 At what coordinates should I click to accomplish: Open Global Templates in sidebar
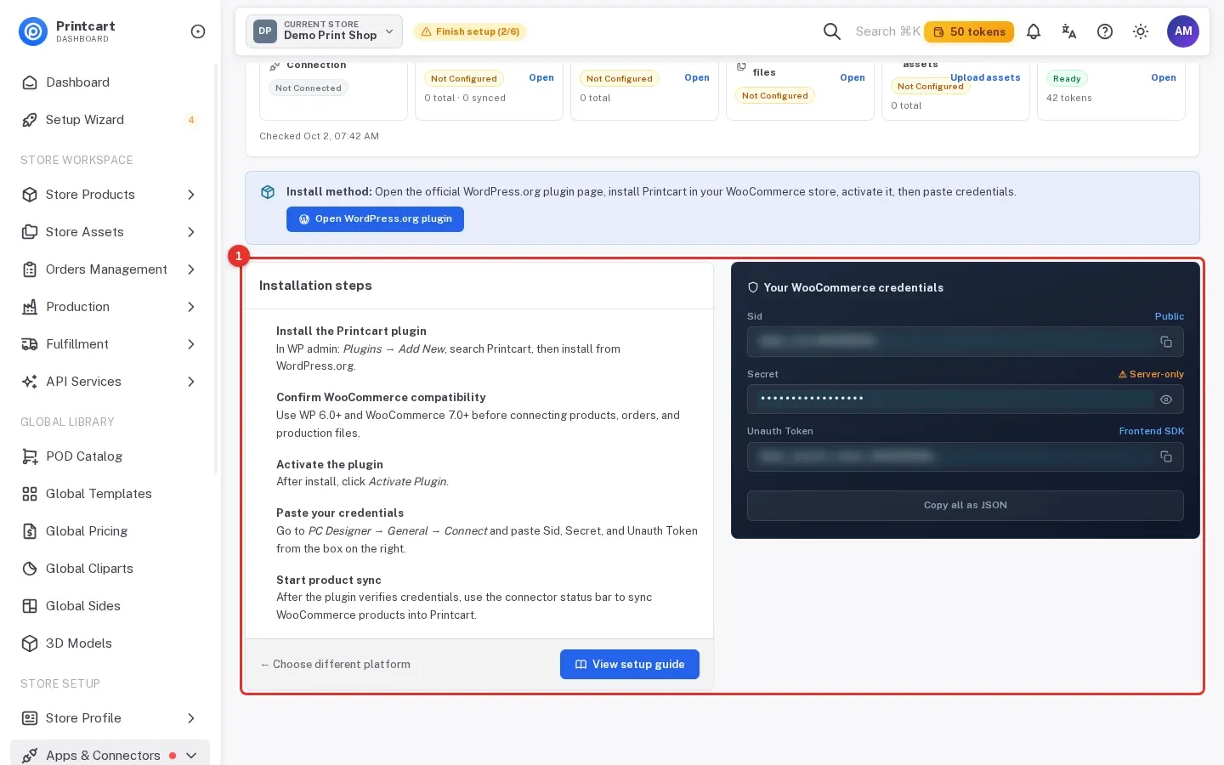pyautogui.click(x=110, y=494)
